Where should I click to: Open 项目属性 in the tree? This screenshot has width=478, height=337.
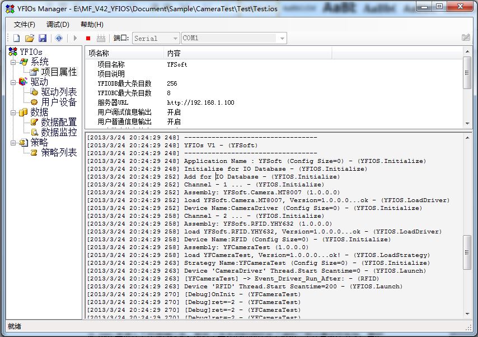[59, 72]
